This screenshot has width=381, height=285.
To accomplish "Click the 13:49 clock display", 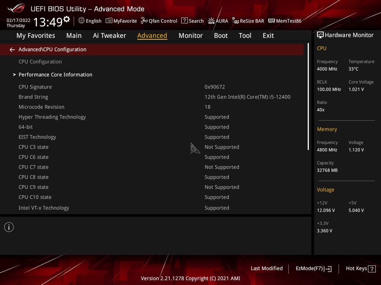I will point(48,22).
